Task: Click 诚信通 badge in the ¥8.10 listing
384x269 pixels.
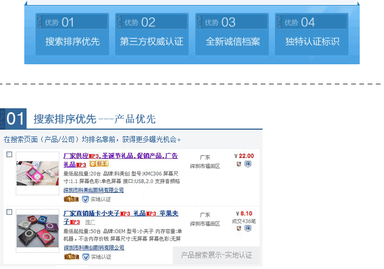Action: [x=72, y=257]
